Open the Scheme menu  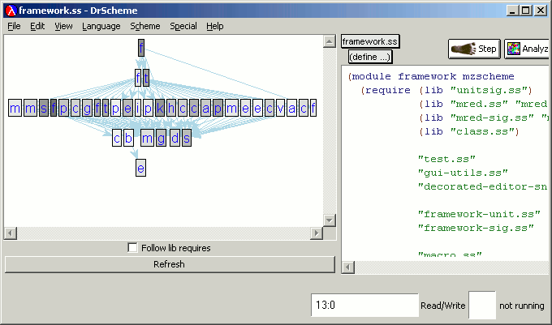coord(145,27)
